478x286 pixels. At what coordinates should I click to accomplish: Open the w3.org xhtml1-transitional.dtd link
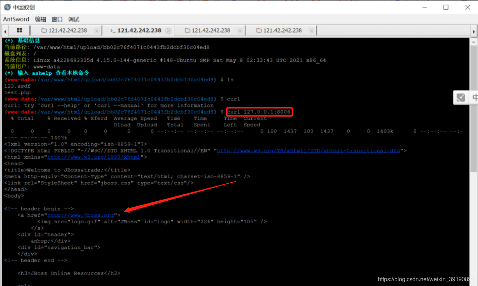pyautogui.click(x=308, y=150)
